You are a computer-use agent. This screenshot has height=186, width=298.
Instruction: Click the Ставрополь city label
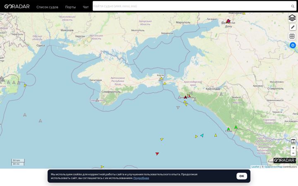[275, 88]
